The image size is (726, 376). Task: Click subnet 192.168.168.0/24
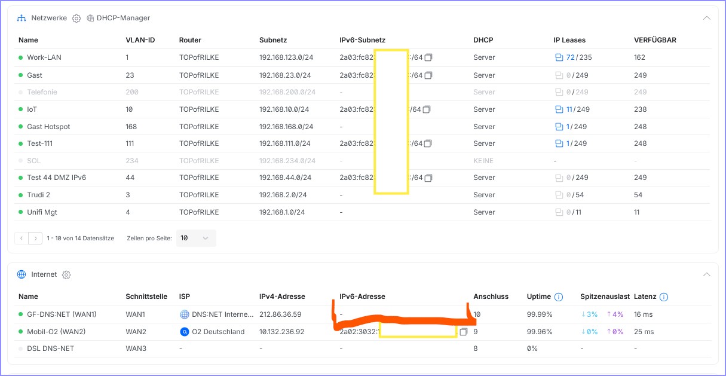click(x=286, y=127)
